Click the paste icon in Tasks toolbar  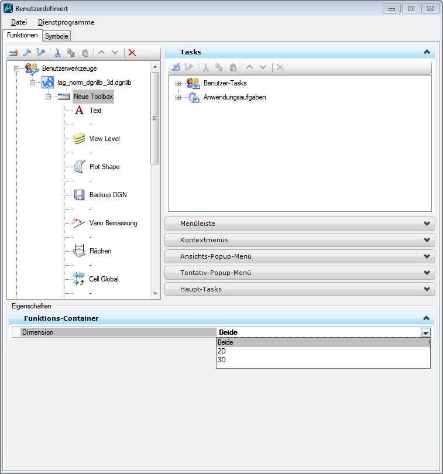coord(233,67)
